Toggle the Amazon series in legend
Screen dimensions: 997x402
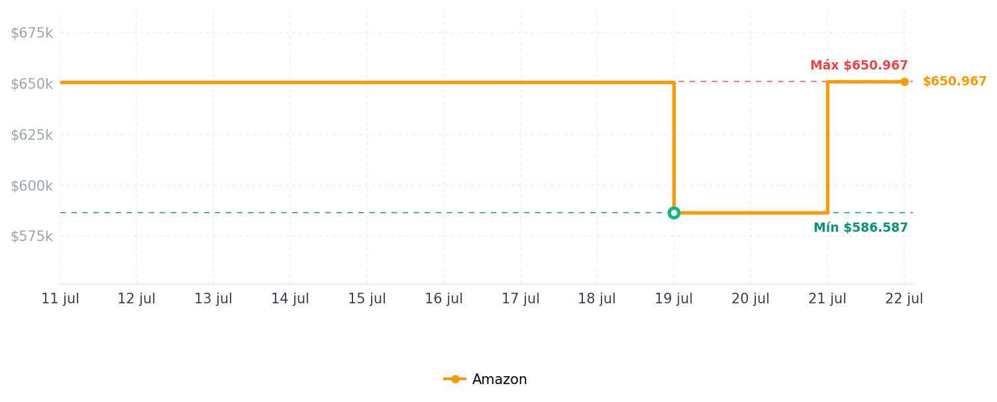[x=486, y=379]
